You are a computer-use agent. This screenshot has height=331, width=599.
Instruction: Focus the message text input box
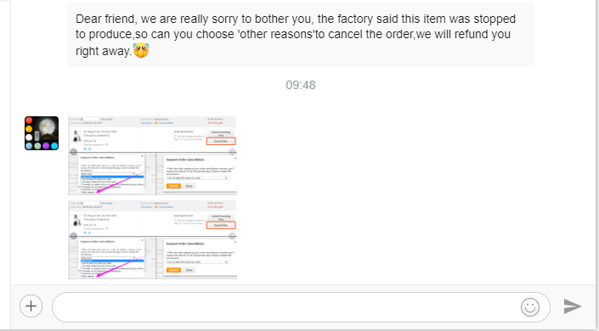pos(285,307)
